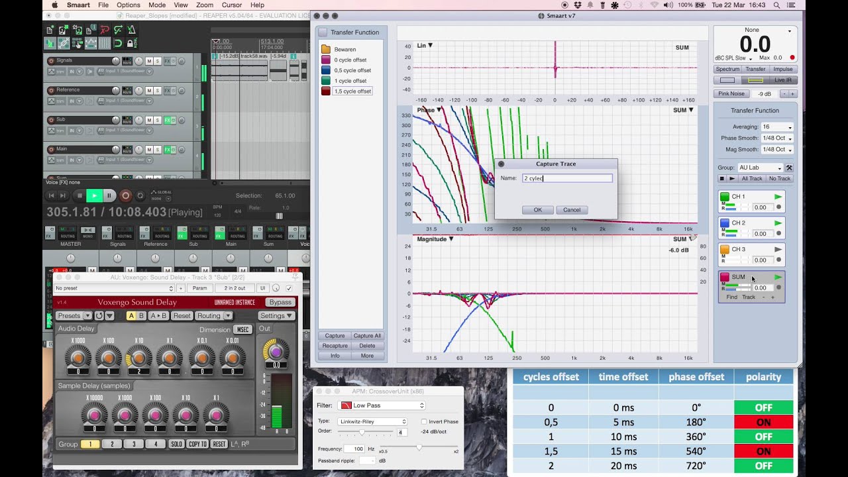Toggle the Reaper transport repeat button
The height and width of the screenshot is (477, 848).
tap(140, 195)
